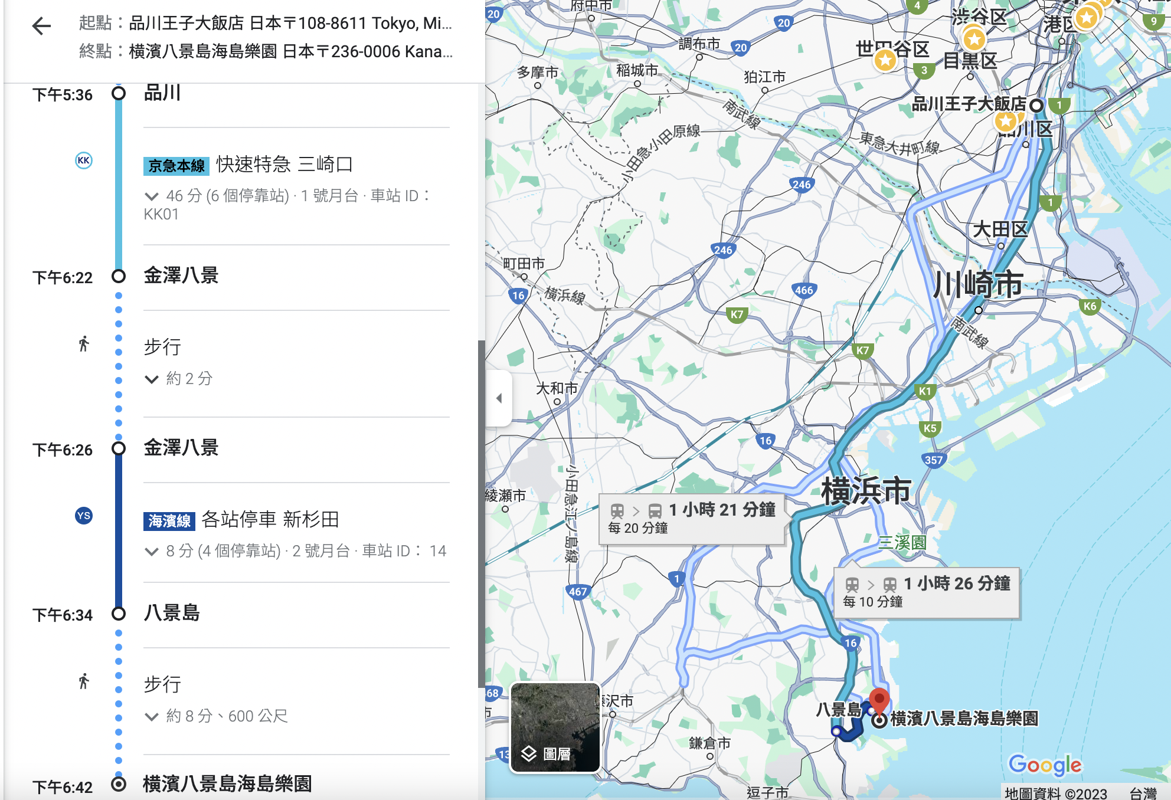Click the 下午6:26 金澤八景 stop circle
The image size is (1171, 800).
click(119, 448)
